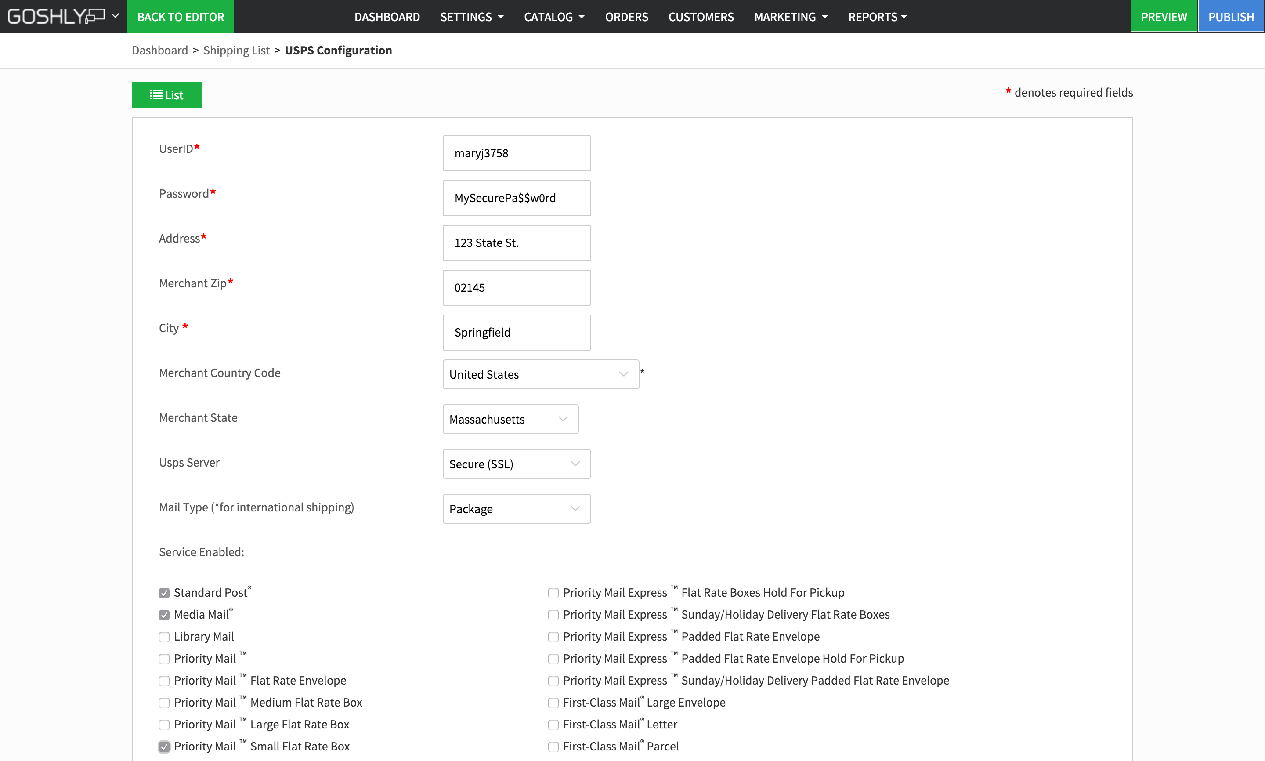Enable the plain Priority Mail checkbox
1265x761 pixels.
(x=164, y=660)
